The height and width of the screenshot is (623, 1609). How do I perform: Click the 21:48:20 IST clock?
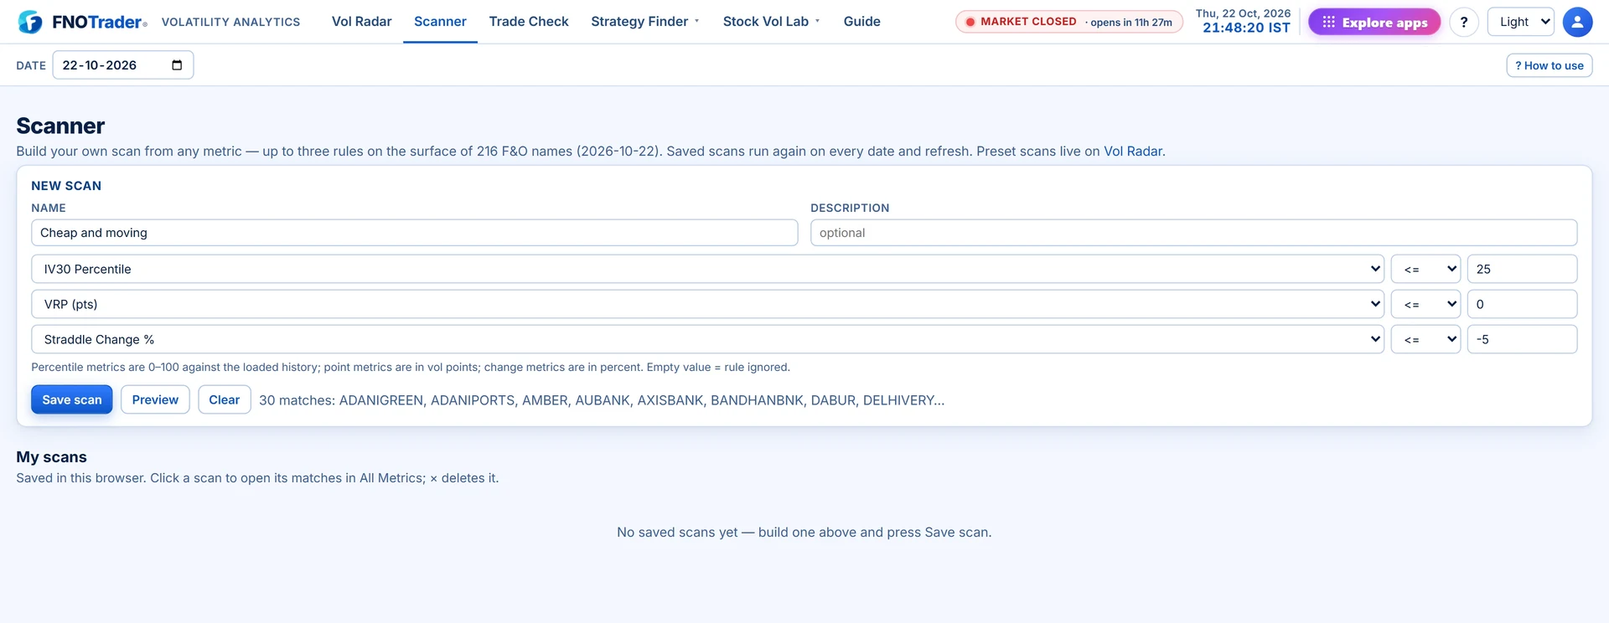pos(1246,28)
